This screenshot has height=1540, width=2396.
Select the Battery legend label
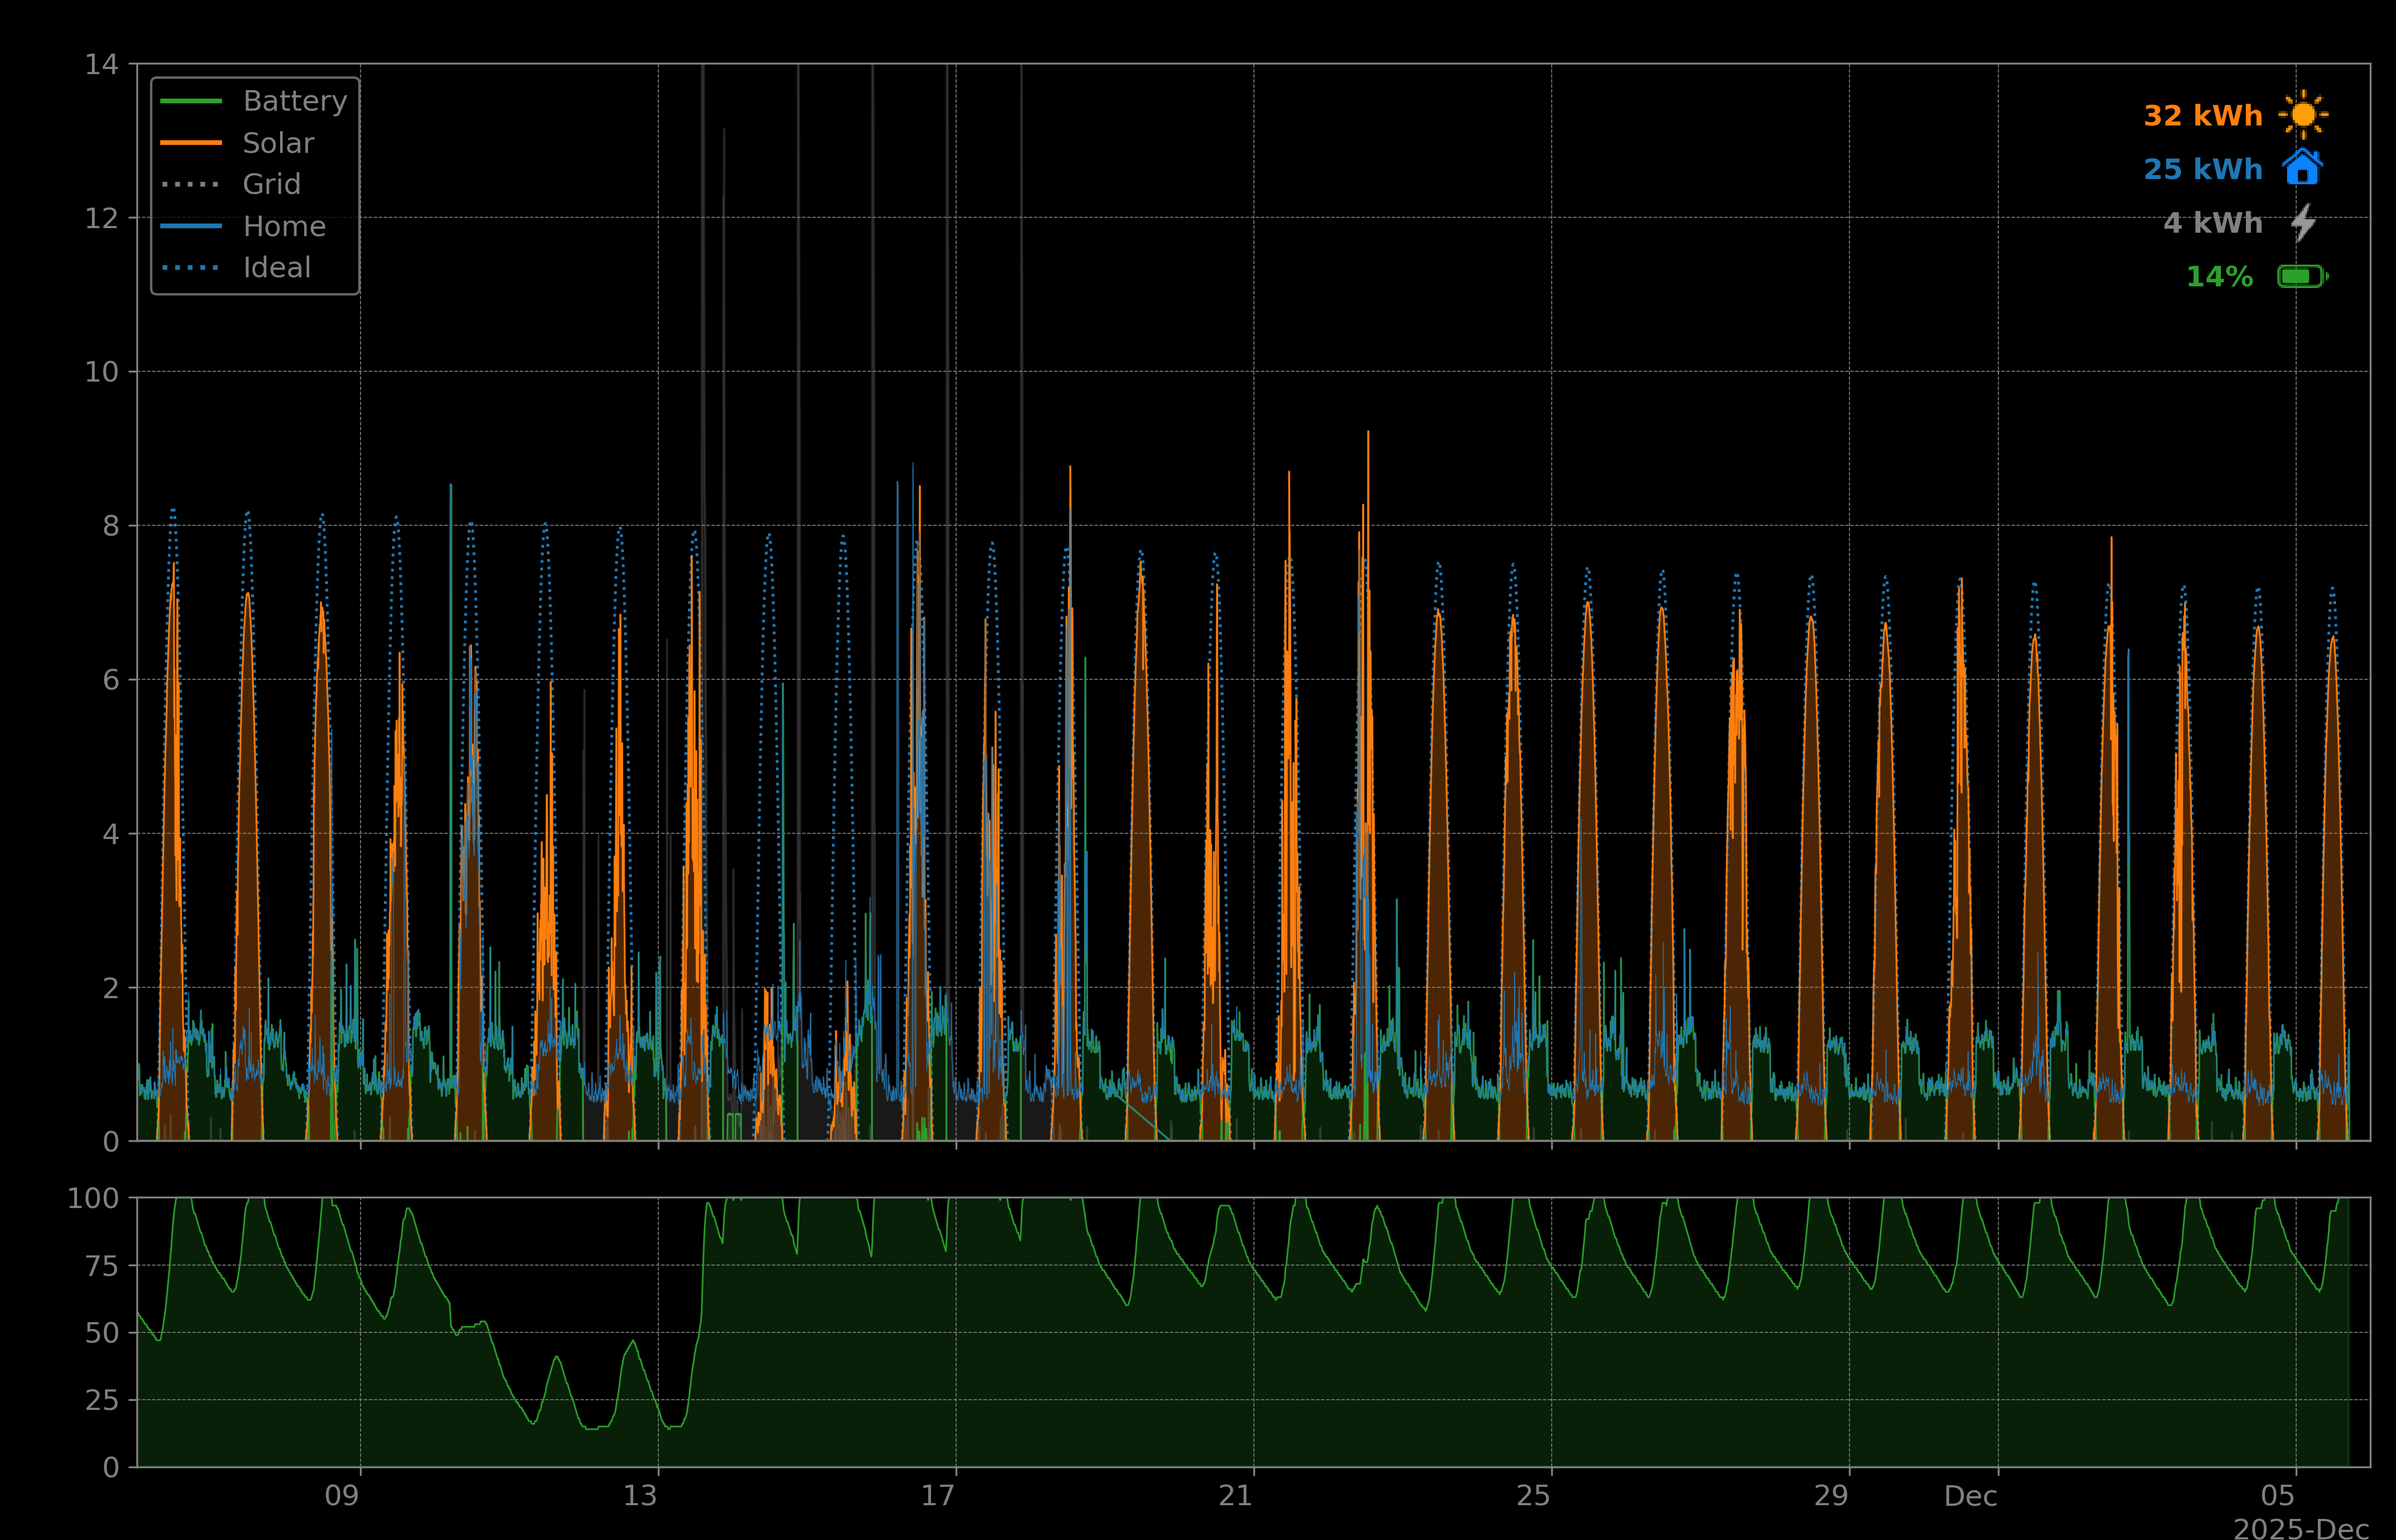click(295, 101)
